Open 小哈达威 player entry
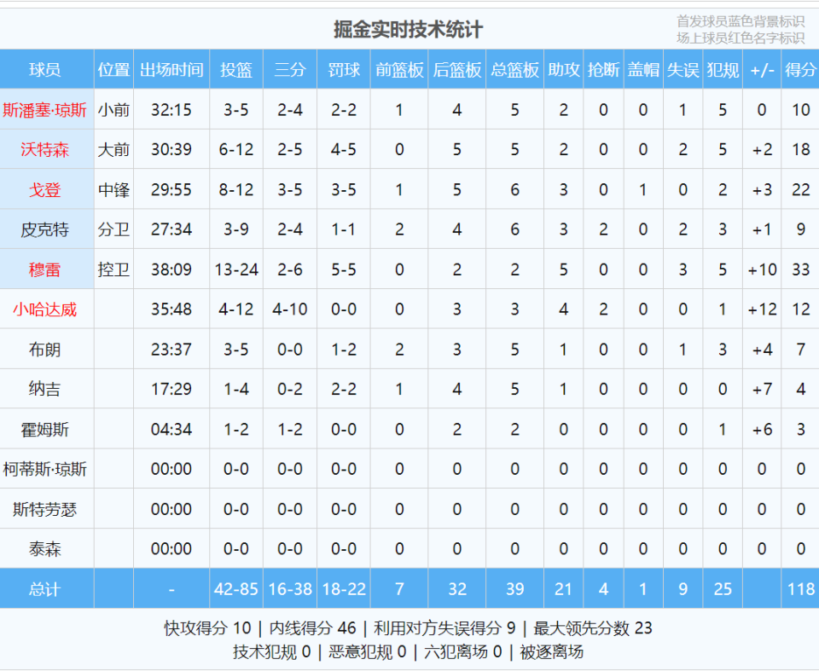819x671 pixels. 44,309
